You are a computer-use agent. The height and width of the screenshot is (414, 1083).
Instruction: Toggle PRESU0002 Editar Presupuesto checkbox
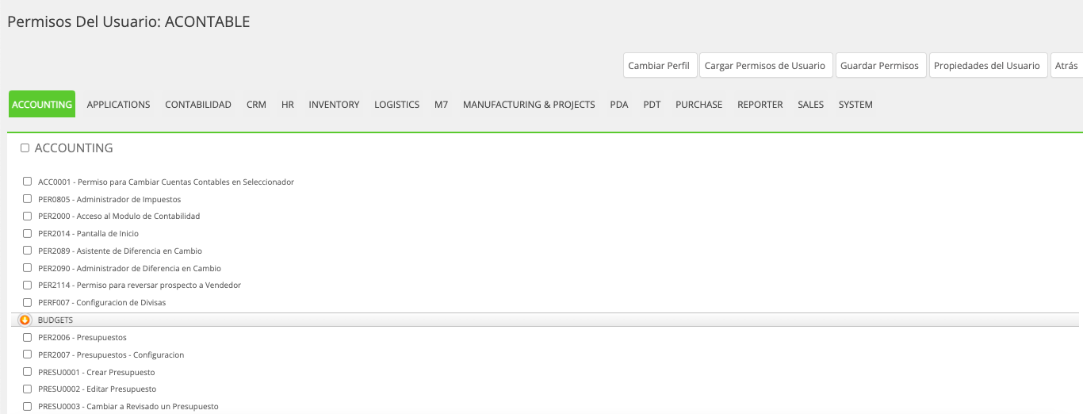pyautogui.click(x=28, y=389)
